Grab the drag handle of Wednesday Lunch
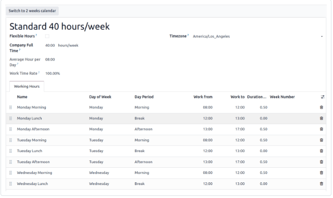The height and width of the screenshot is (198, 333). point(10,184)
